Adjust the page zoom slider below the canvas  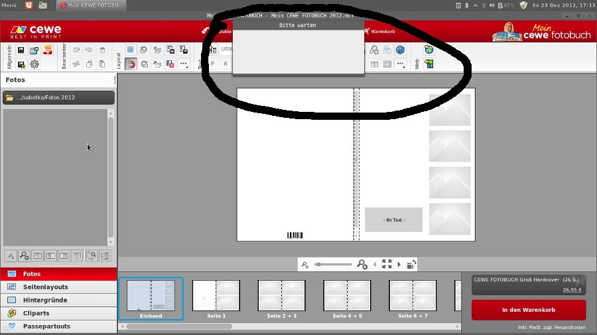pyautogui.click(x=333, y=264)
